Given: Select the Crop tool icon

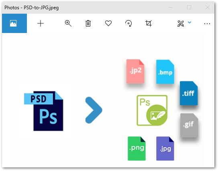Looking at the screenshot, I should click(149, 23).
